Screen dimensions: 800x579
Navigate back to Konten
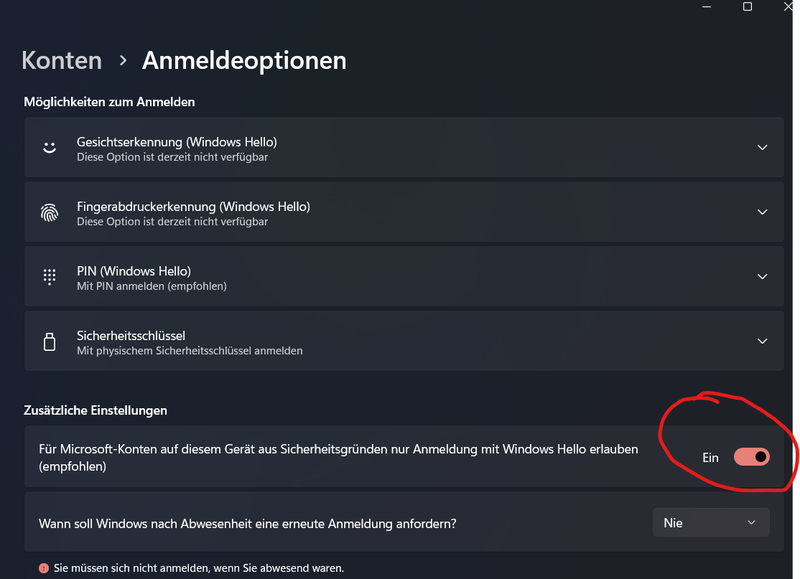(x=62, y=60)
